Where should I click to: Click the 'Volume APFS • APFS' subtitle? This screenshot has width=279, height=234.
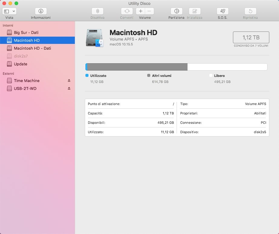[129, 39]
